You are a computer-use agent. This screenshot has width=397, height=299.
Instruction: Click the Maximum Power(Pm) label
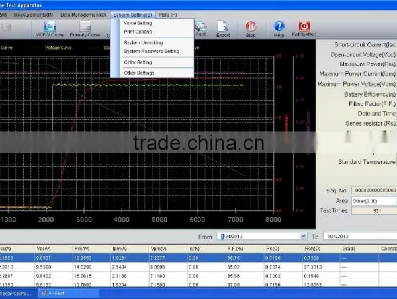[x=367, y=64]
